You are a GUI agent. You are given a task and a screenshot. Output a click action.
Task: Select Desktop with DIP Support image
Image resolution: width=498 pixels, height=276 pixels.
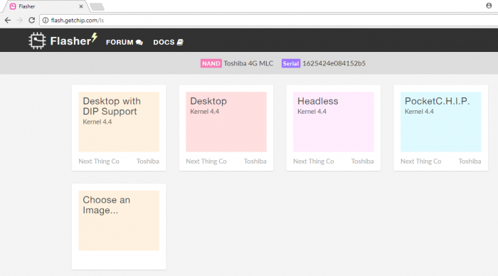click(119, 128)
